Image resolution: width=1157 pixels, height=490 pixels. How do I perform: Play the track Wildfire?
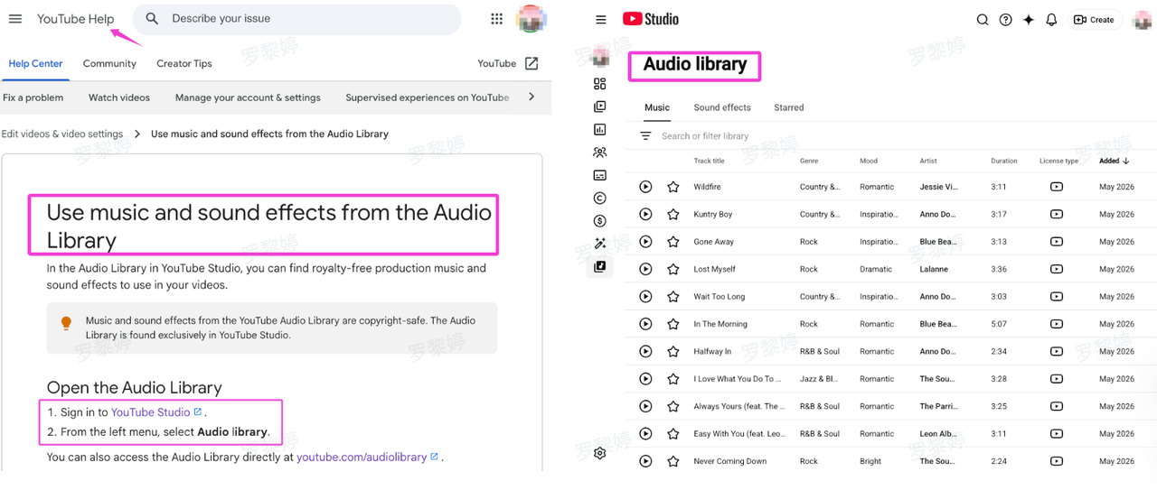click(645, 187)
